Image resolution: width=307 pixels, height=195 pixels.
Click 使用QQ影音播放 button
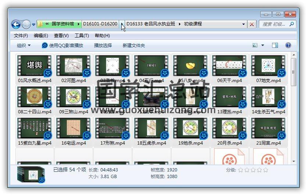pos(63,46)
